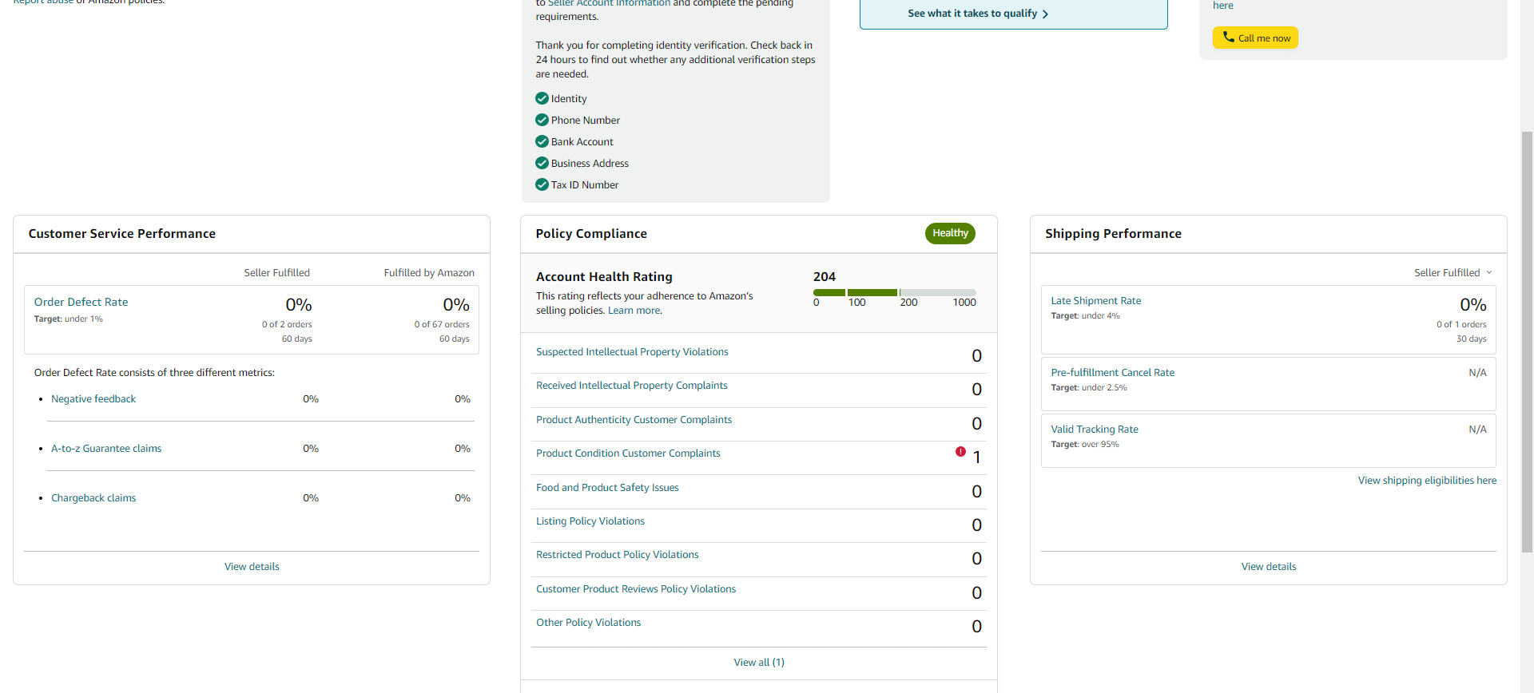
Task: Click the Phone Number green checkmark icon
Action: (x=542, y=120)
